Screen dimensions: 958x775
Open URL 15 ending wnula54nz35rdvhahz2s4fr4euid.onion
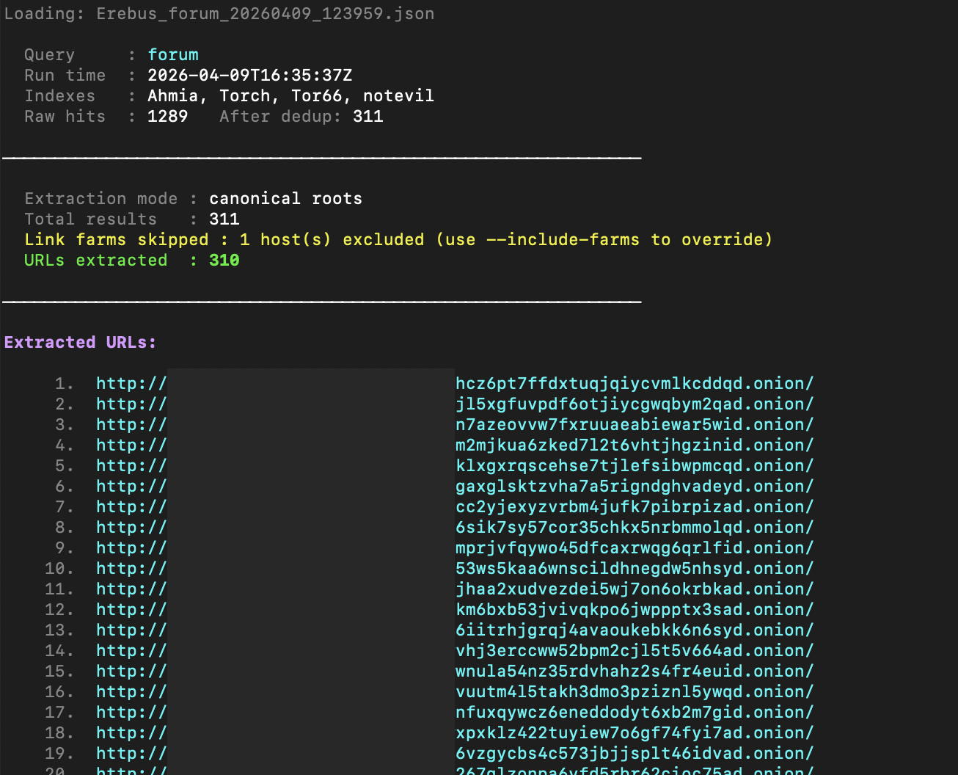tap(455, 672)
